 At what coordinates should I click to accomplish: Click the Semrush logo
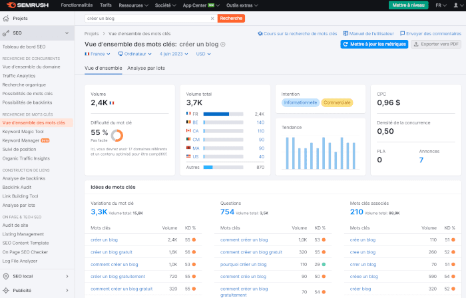(x=27, y=5)
